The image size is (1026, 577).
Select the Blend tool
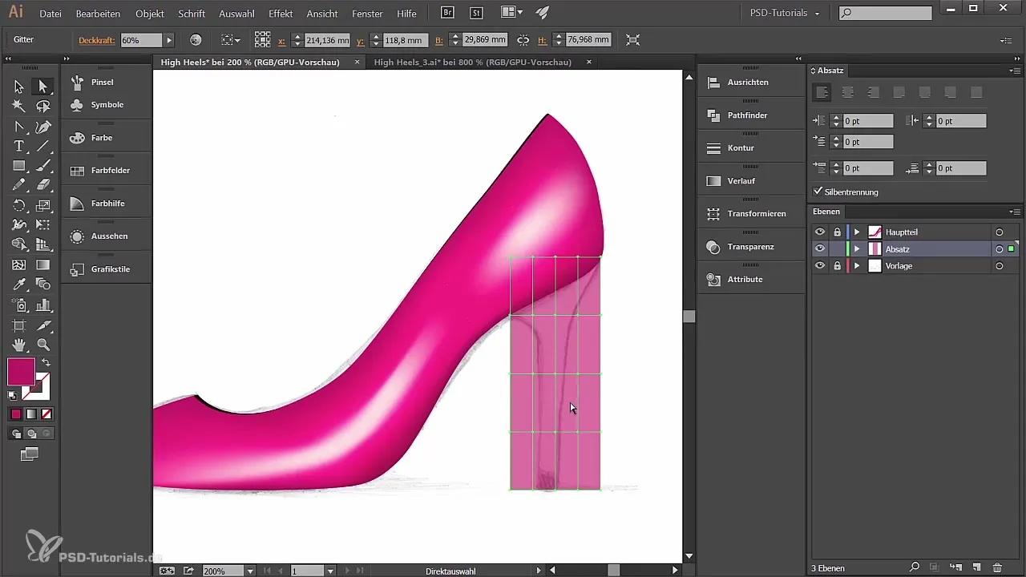tap(43, 284)
